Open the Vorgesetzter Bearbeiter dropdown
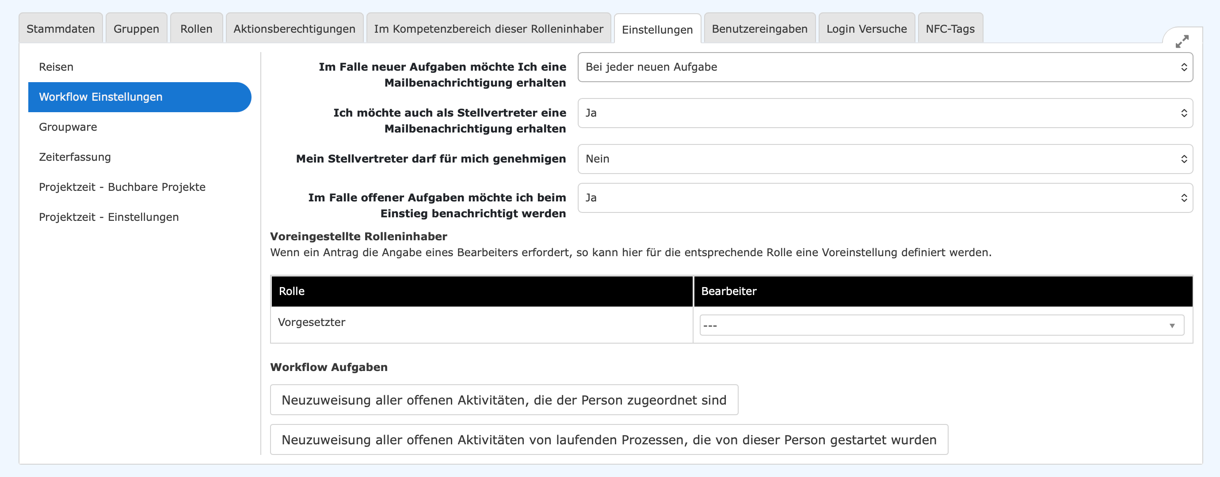Viewport: 1220px width, 477px height. click(942, 325)
